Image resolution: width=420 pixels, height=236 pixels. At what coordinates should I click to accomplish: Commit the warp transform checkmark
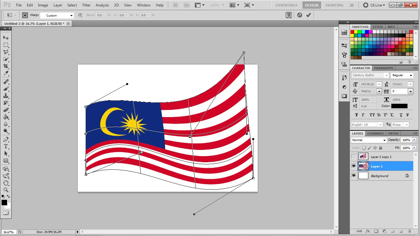click(x=308, y=15)
